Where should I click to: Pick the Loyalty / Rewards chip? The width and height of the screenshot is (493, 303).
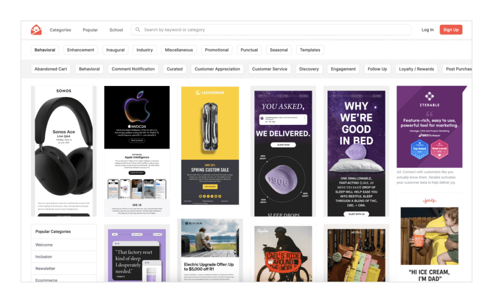416,69
